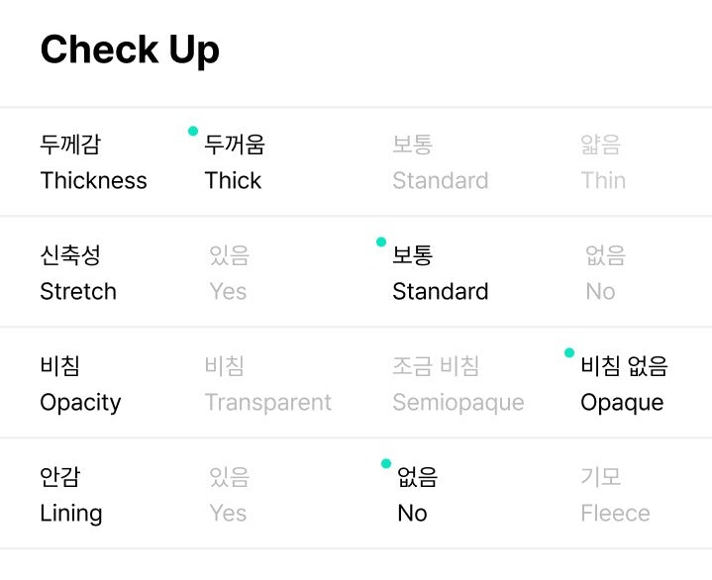Click the green dot beside Lining No
Viewport: 712px width, 580px height.
(x=386, y=463)
